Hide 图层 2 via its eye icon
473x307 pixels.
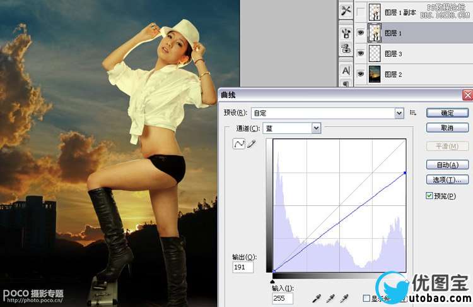361,74
